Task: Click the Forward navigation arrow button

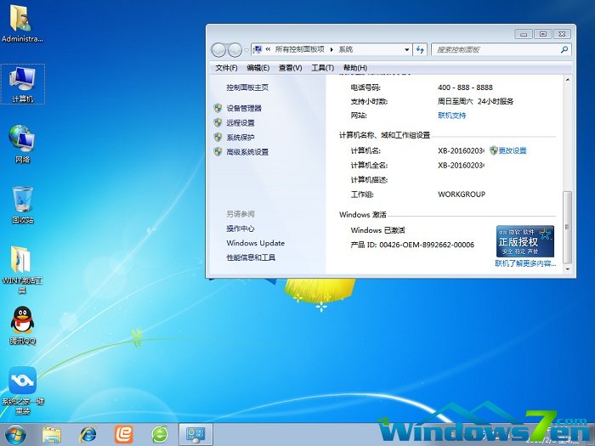Action: tap(235, 49)
